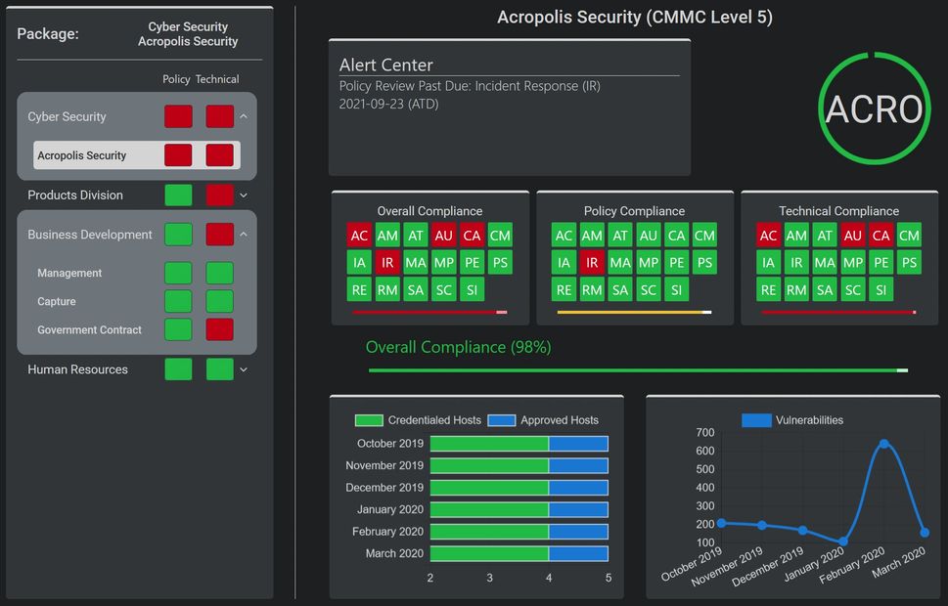Toggle the green Technical status for Management
Image resolution: width=948 pixels, height=606 pixels.
[219, 273]
